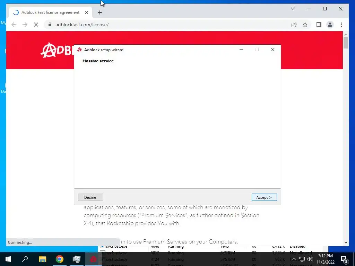Click the Chrome icon on the taskbar
The width and height of the screenshot is (355, 266).
[60, 259]
